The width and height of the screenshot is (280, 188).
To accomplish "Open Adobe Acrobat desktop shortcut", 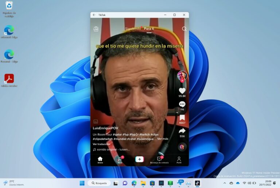I will [9, 80].
